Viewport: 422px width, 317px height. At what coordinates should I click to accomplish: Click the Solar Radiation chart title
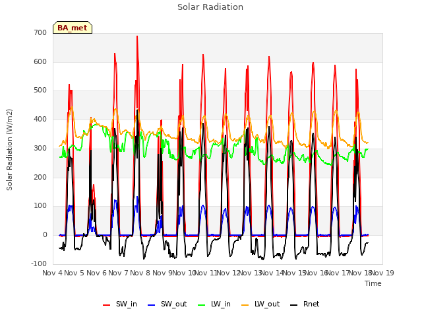pos(210,7)
